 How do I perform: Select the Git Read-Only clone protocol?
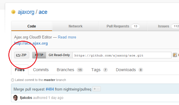tap(59, 55)
